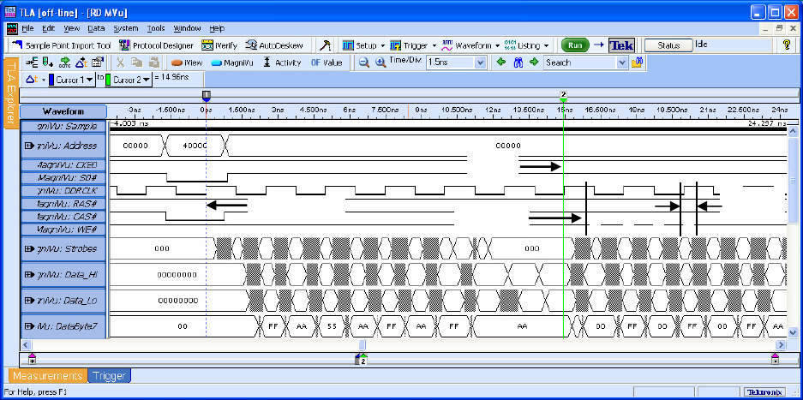Click the Tek logo button

[x=621, y=45]
